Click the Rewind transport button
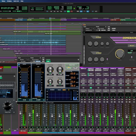Image resolution: width=136 pixels, height=136 pixels. [x=54, y=11]
